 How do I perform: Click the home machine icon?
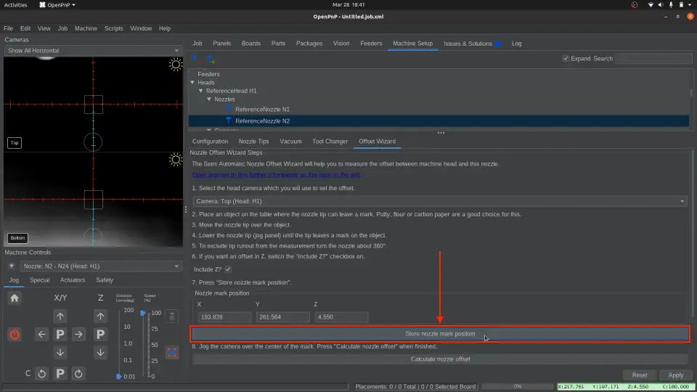coord(15,298)
